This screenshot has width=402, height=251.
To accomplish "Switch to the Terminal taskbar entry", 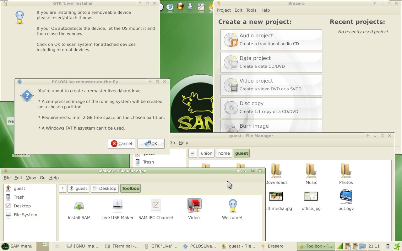I will click(x=122, y=246).
